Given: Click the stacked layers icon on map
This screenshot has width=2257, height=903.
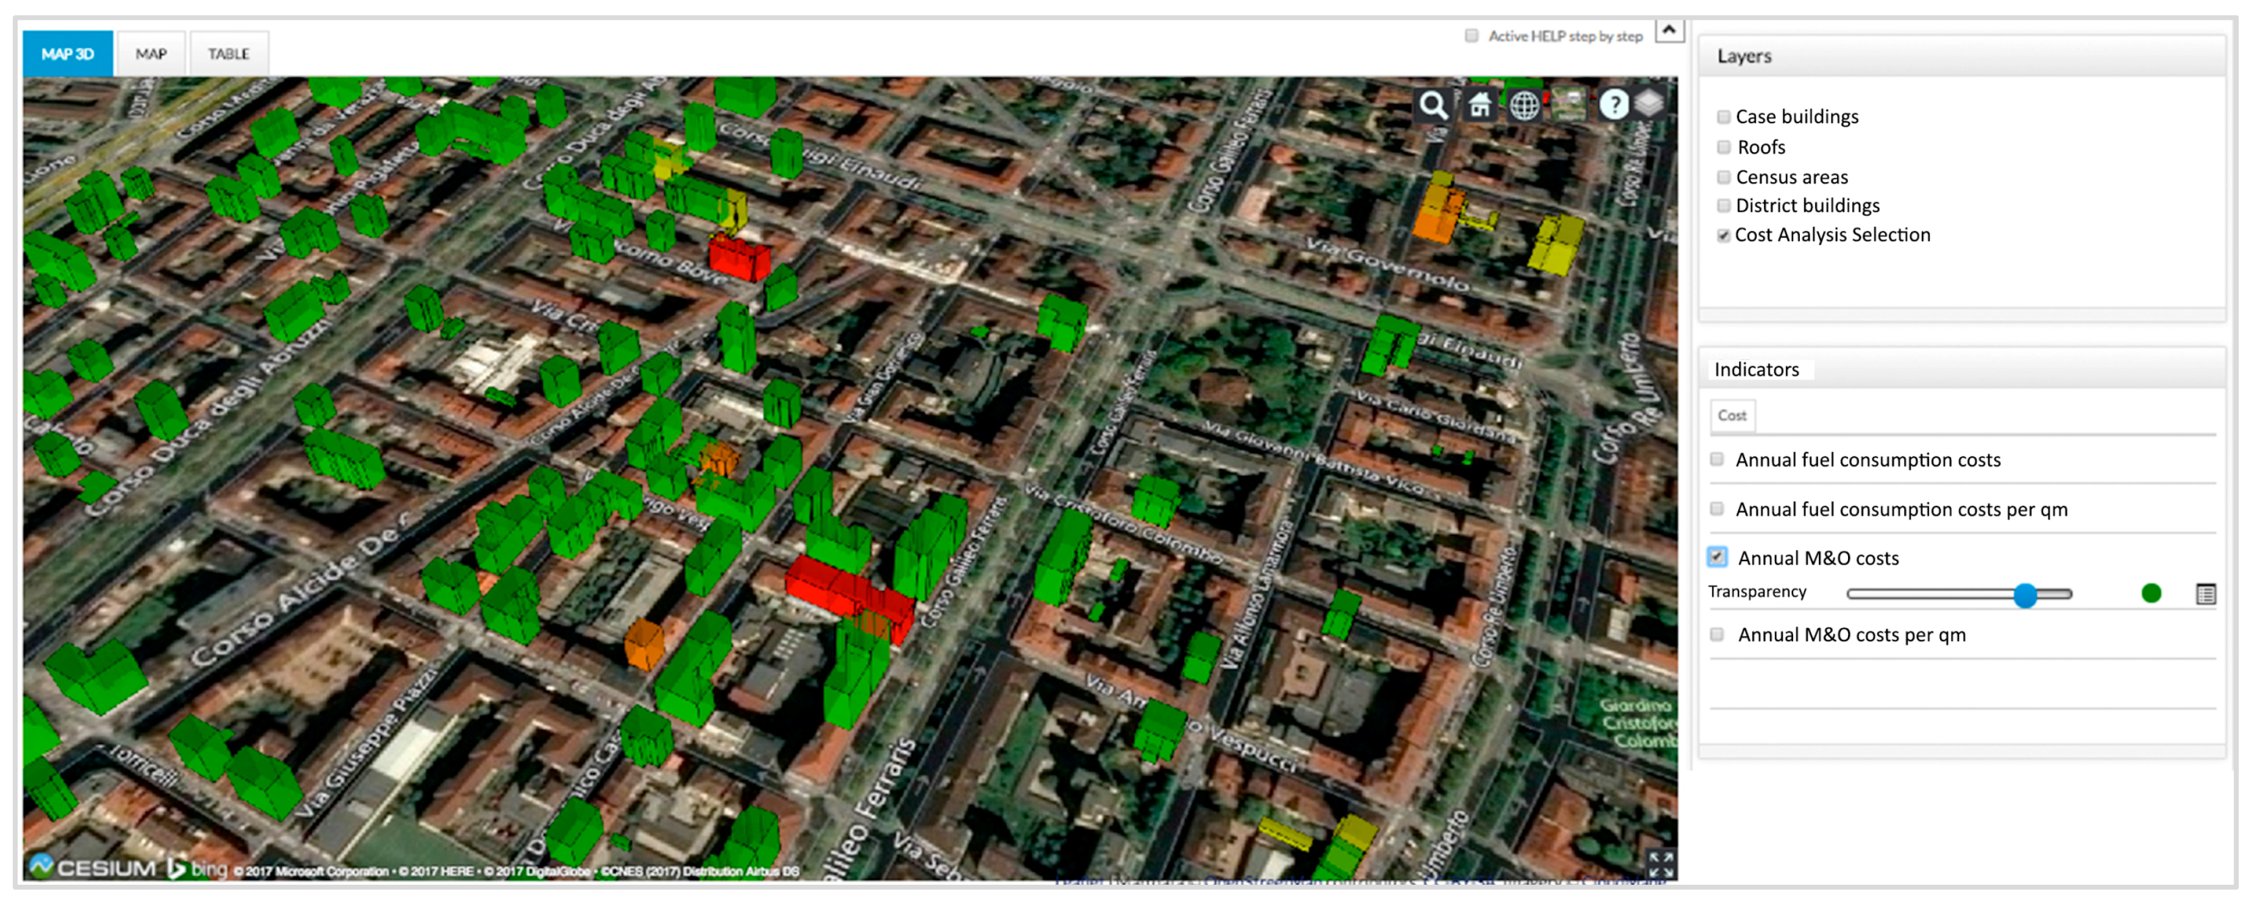Looking at the screenshot, I should (x=1650, y=104).
